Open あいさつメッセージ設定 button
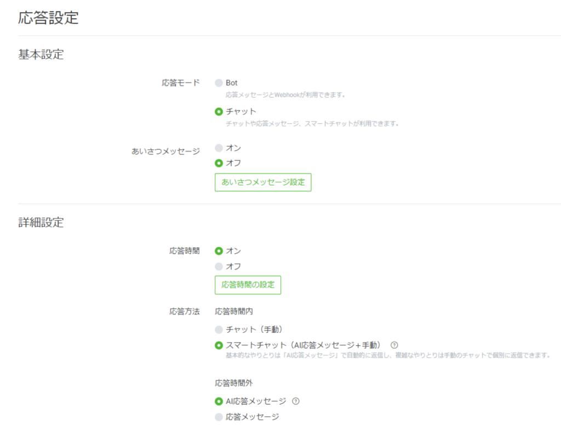 [263, 182]
